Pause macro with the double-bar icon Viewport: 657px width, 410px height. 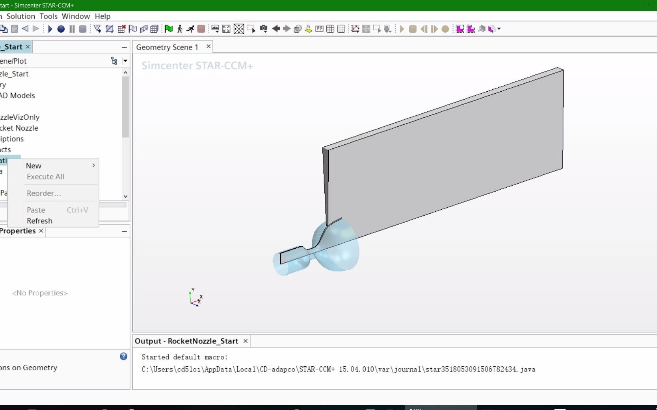click(x=72, y=29)
